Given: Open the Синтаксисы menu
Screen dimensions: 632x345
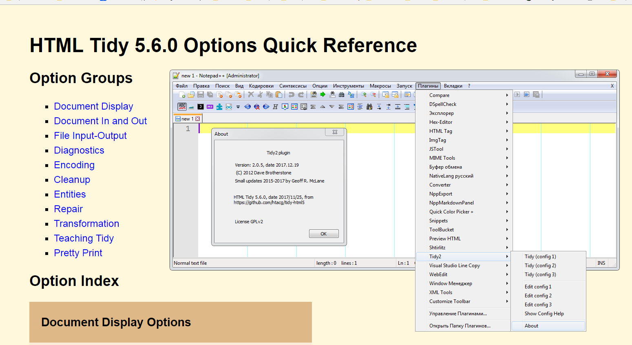Looking at the screenshot, I should pyautogui.click(x=293, y=86).
